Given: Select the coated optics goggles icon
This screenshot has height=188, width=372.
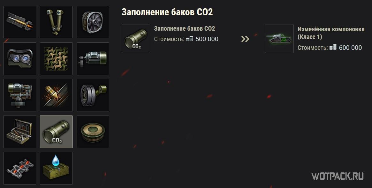Looking at the screenshot, I should 20,58.
